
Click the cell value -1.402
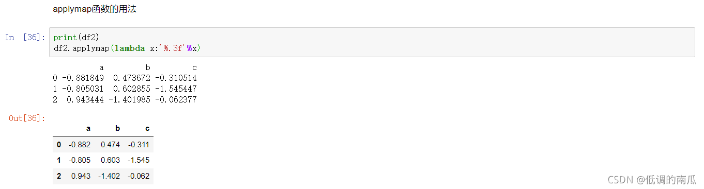point(109,176)
